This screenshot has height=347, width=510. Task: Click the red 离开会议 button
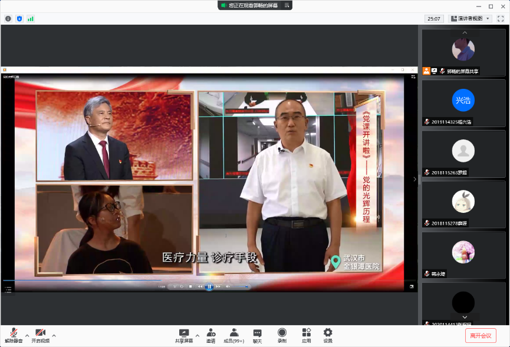point(480,335)
